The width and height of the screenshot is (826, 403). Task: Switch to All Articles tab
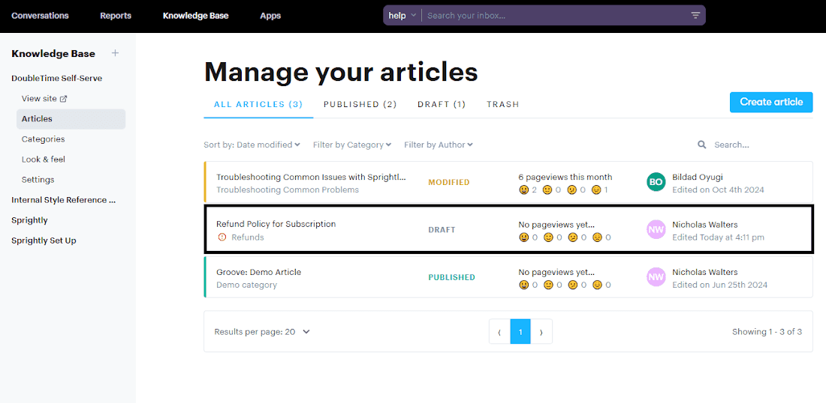(258, 104)
